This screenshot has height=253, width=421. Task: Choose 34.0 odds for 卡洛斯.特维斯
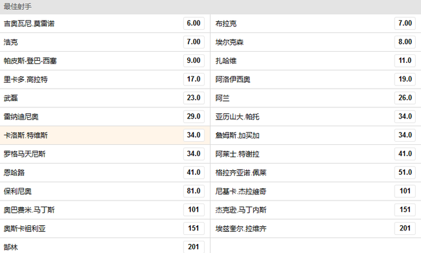tap(194, 135)
